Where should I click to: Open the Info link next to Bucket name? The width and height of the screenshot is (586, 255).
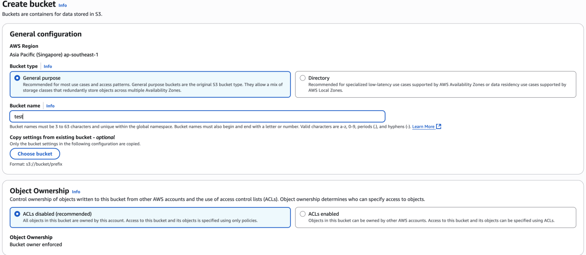coord(50,106)
